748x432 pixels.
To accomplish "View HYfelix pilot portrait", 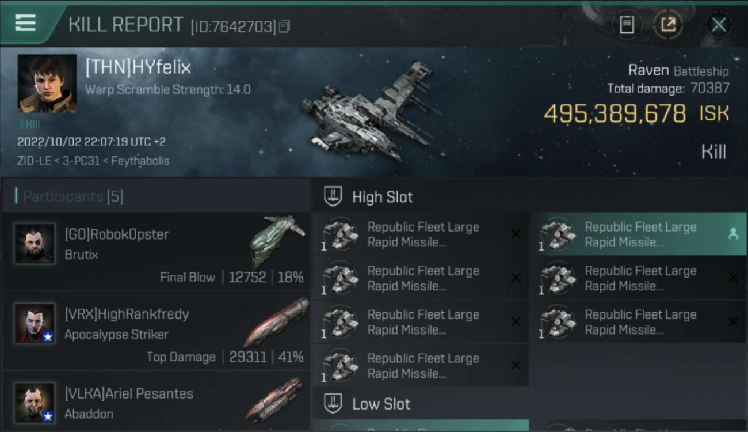I will [x=47, y=84].
